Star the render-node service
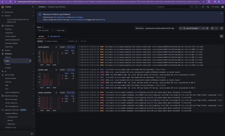Viewport: 225px width, 136px height. coord(56,70)
